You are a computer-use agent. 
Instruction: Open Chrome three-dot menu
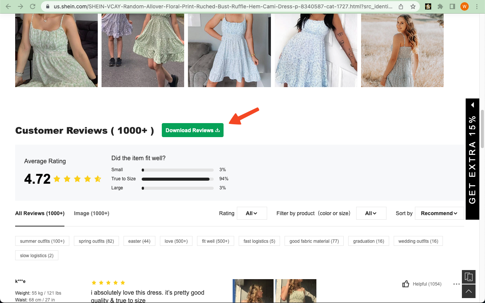[x=477, y=6]
